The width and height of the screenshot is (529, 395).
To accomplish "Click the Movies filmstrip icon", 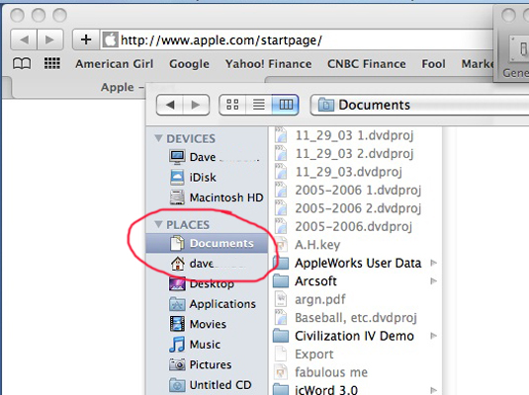I will tap(177, 324).
